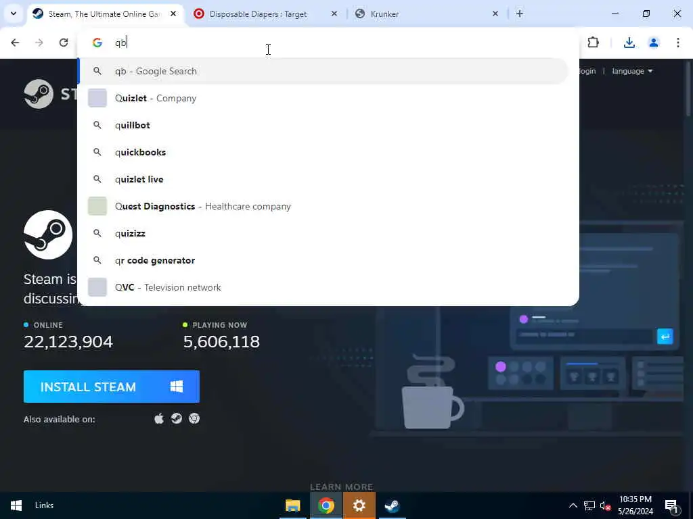Image resolution: width=693 pixels, height=519 pixels.
Task: Click the LEARN MORE link
Action: (x=342, y=487)
